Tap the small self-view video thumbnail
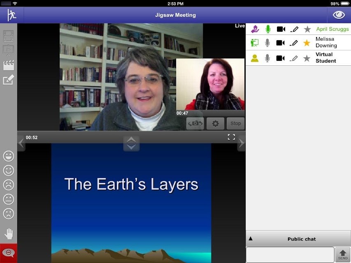The height and width of the screenshot is (263, 351). point(210,84)
